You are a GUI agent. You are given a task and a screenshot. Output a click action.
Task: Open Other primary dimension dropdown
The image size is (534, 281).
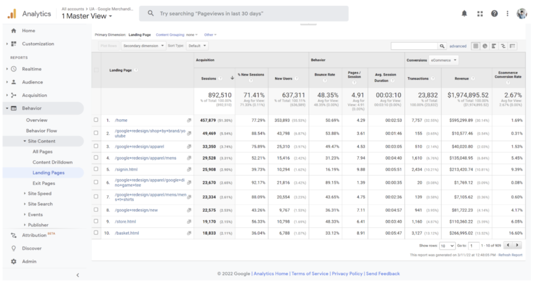click(210, 35)
